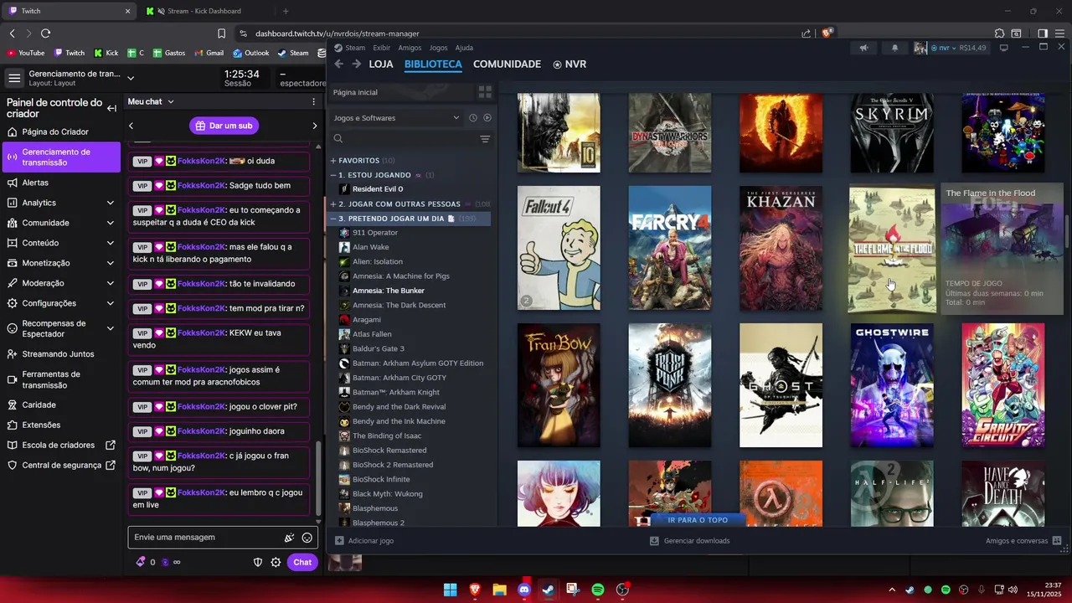Open Fallout 4 game cover
This screenshot has width=1072, height=603.
click(559, 248)
